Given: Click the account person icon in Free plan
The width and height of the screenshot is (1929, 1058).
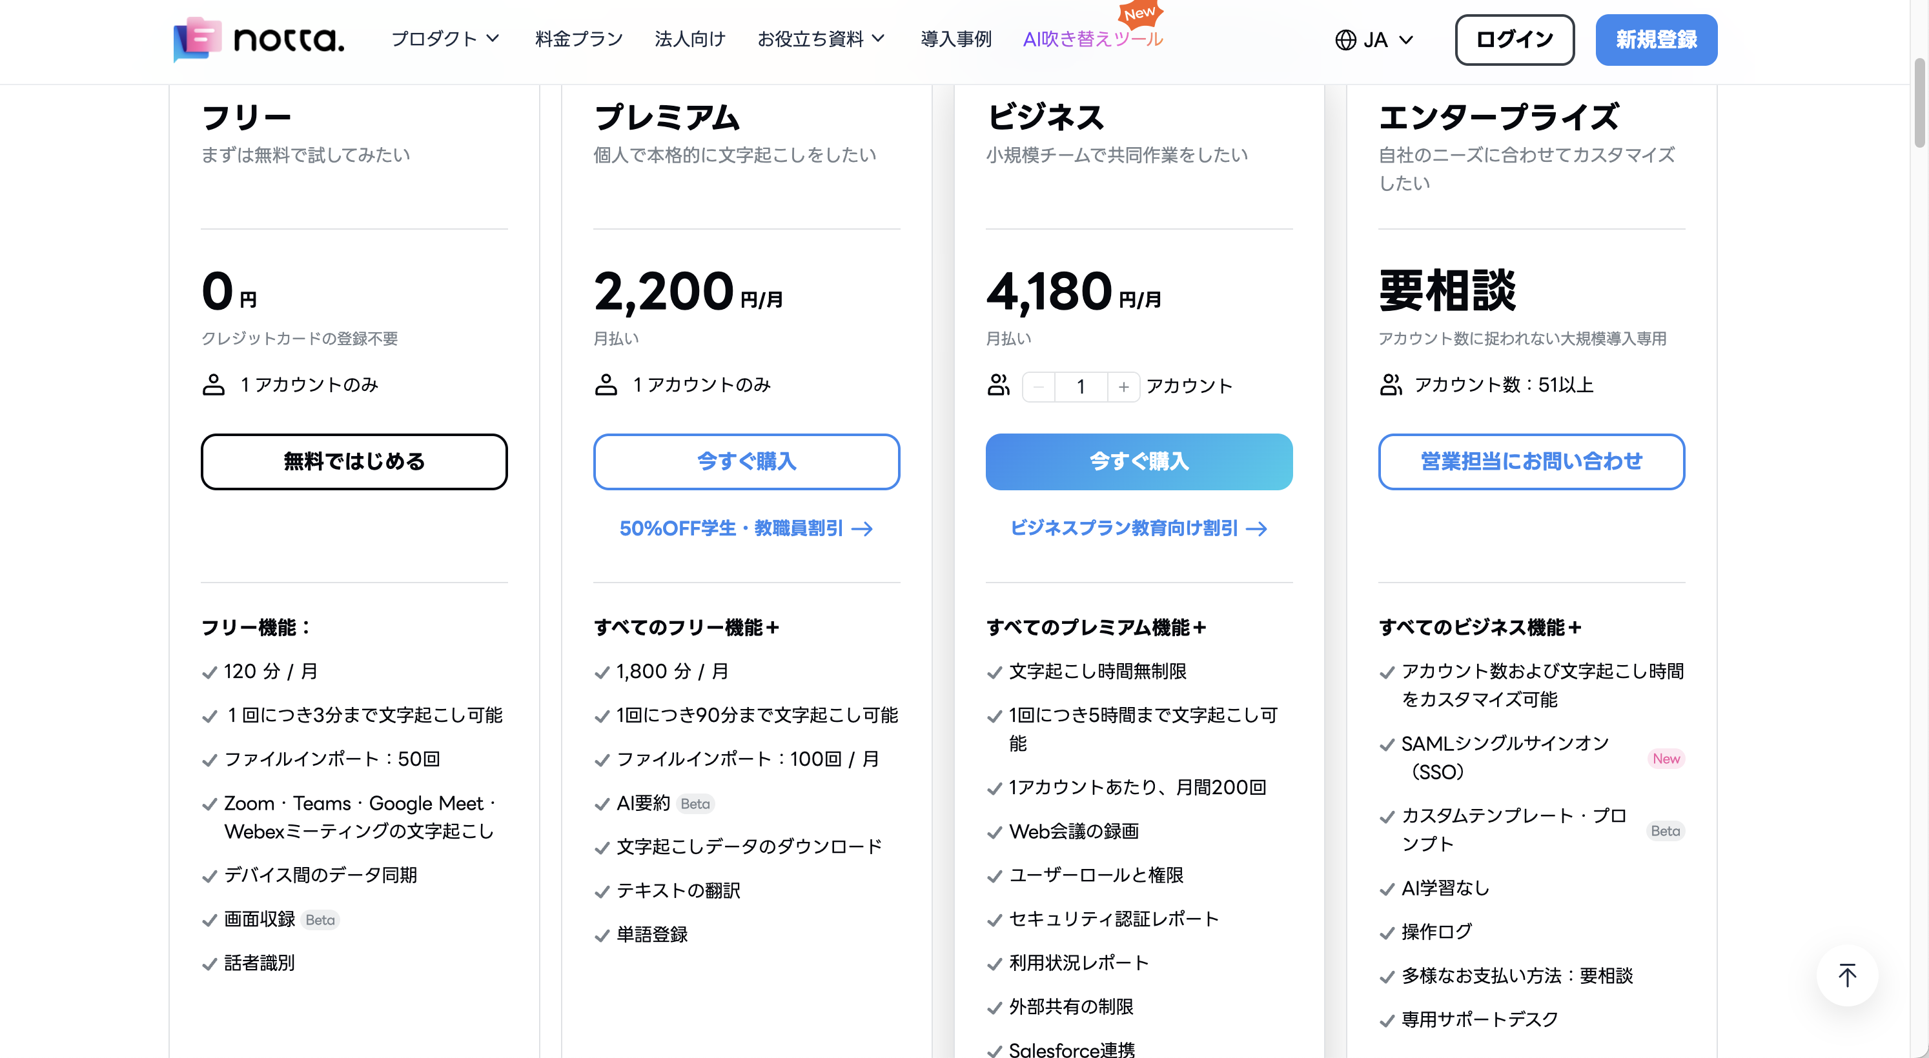Looking at the screenshot, I should click(x=214, y=384).
